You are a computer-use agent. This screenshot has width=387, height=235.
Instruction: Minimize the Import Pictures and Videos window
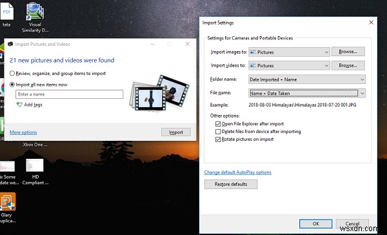click(152, 44)
